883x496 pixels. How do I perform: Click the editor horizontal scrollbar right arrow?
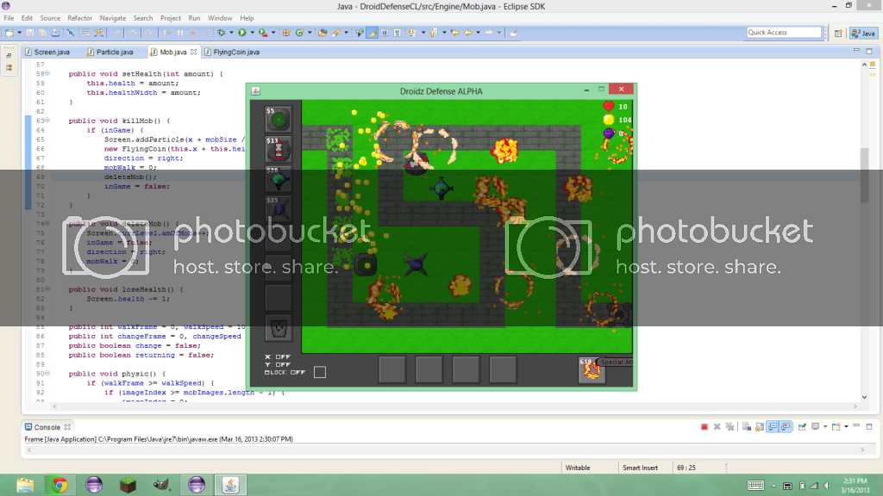pyautogui.click(x=855, y=406)
